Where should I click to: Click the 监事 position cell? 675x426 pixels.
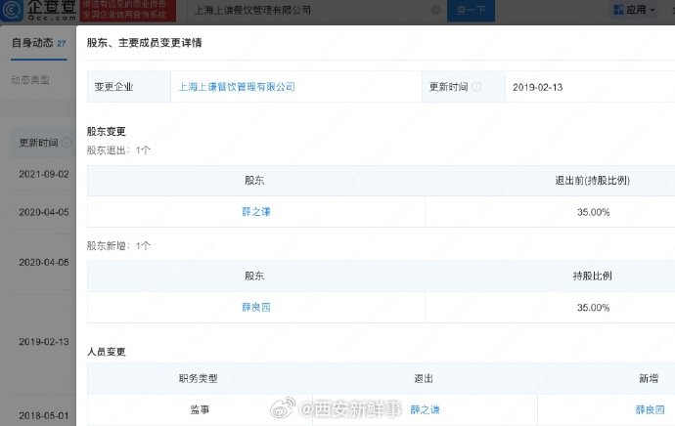pyautogui.click(x=200, y=409)
